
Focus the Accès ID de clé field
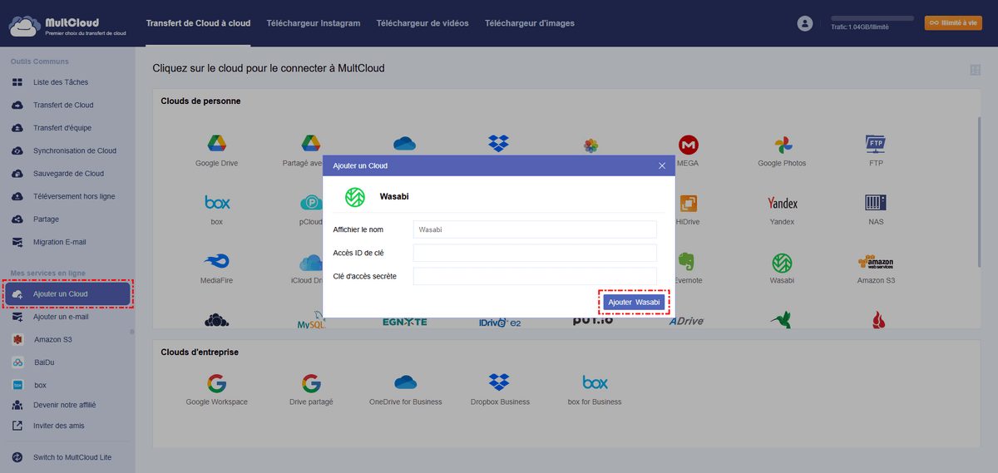tap(535, 253)
